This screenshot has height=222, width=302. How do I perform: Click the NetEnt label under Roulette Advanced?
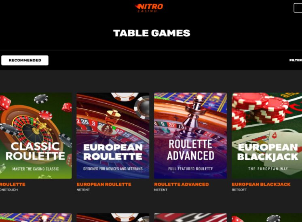(161, 190)
